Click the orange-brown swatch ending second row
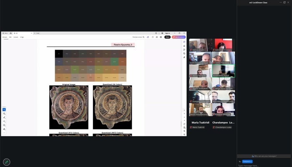 [122, 62]
